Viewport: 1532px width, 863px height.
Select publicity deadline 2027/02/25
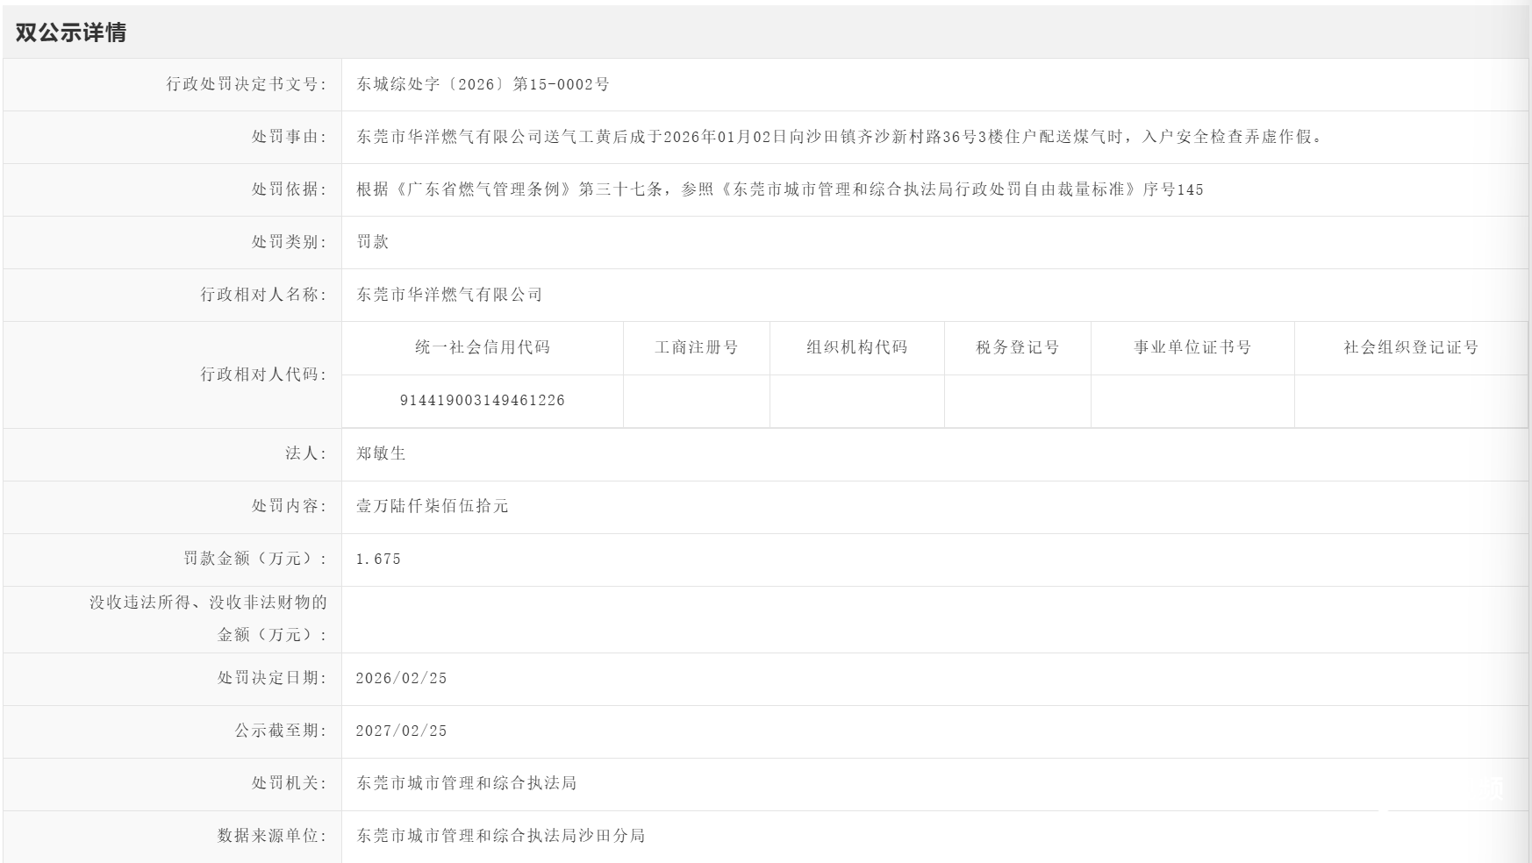tap(402, 731)
